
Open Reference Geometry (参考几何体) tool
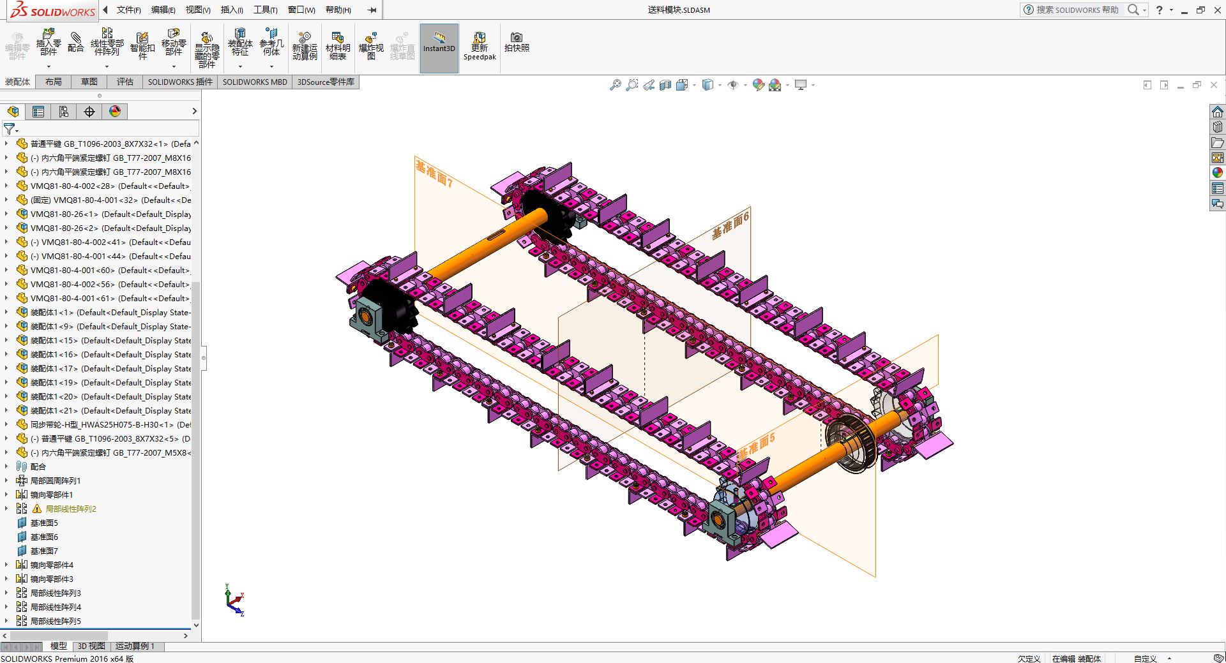[x=271, y=43]
